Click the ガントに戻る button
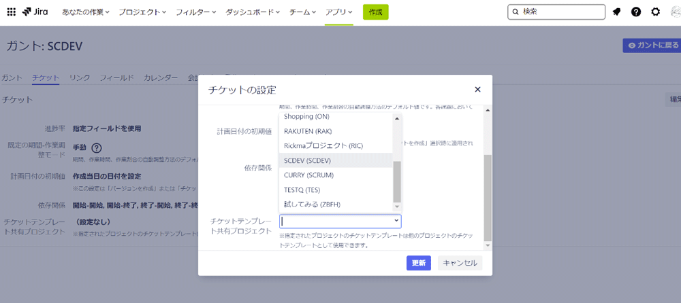 pos(652,46)
